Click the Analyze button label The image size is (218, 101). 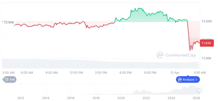tap(188, 80)
